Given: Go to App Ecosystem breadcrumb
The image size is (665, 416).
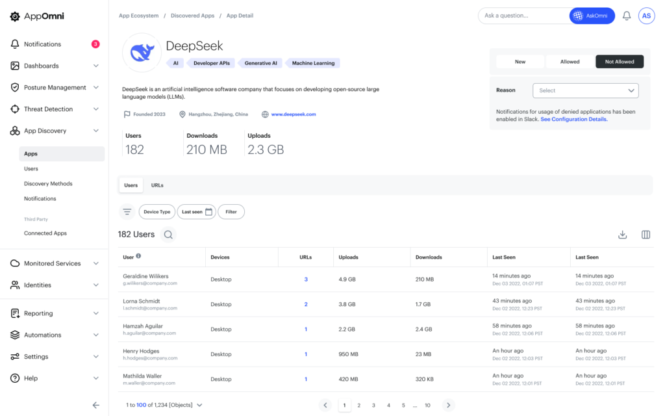Looking at the screenshot, I should coord(139,16).
